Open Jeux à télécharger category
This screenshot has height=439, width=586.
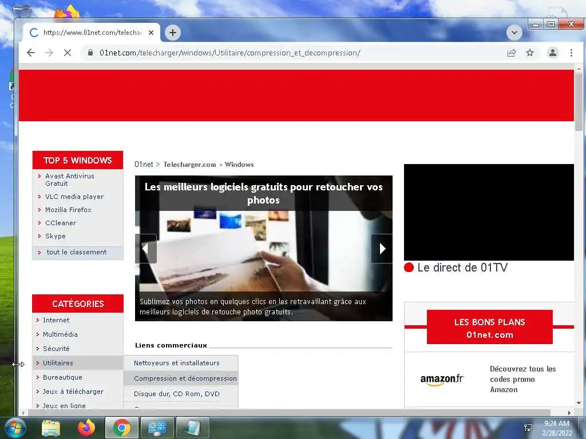point(73,391)
